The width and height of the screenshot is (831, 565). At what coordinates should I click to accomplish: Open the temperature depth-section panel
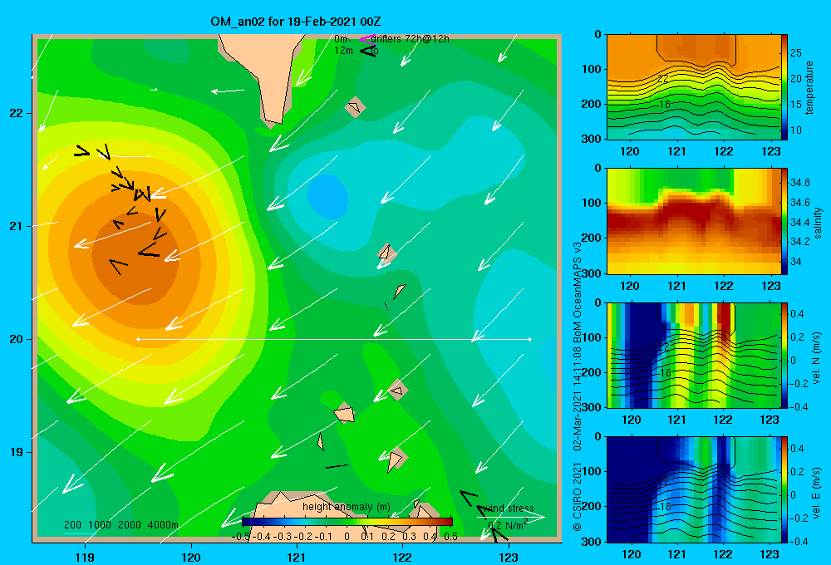pos(693,87)
